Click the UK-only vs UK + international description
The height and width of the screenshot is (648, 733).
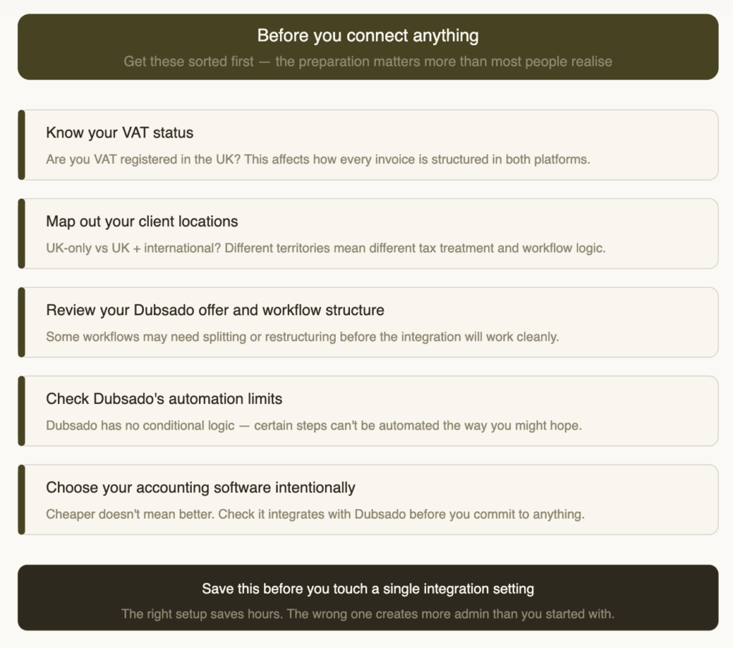pos(325,248)
